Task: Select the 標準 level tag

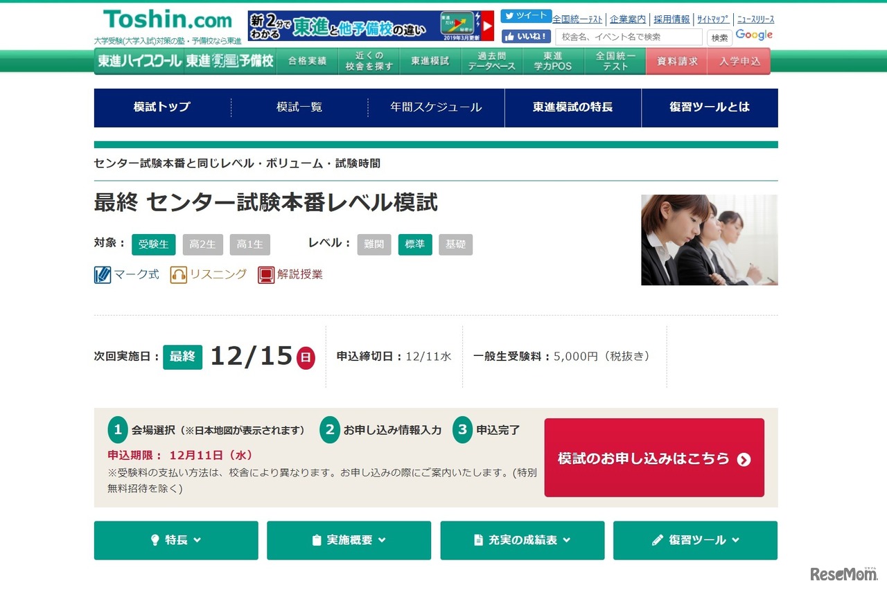Action: point(415,244)
